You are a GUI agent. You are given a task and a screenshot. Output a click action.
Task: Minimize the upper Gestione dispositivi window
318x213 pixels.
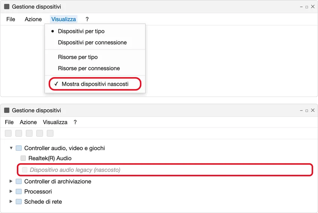click(302, 7)
